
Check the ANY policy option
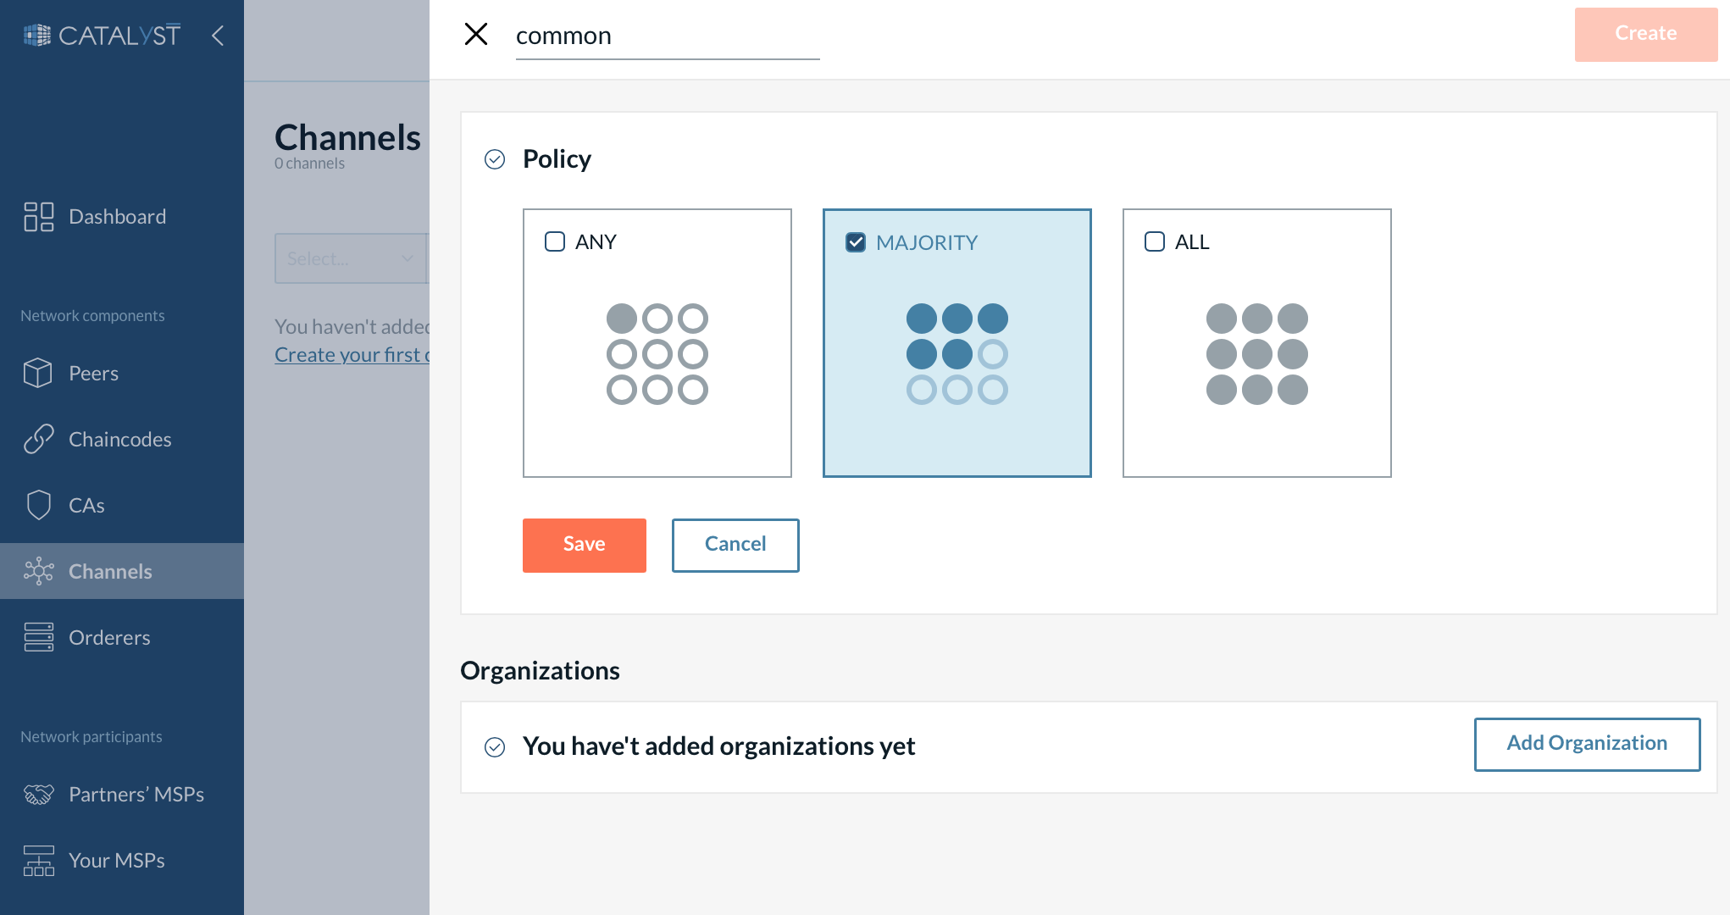555,241
